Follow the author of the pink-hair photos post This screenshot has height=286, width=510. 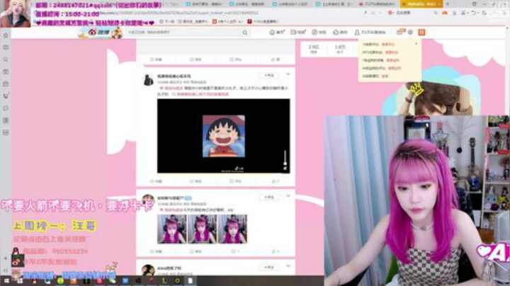pos(268,198)
